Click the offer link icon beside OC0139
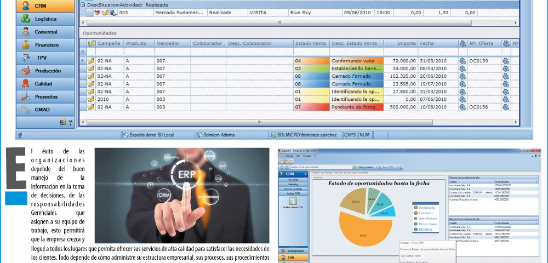 [462, 61]
